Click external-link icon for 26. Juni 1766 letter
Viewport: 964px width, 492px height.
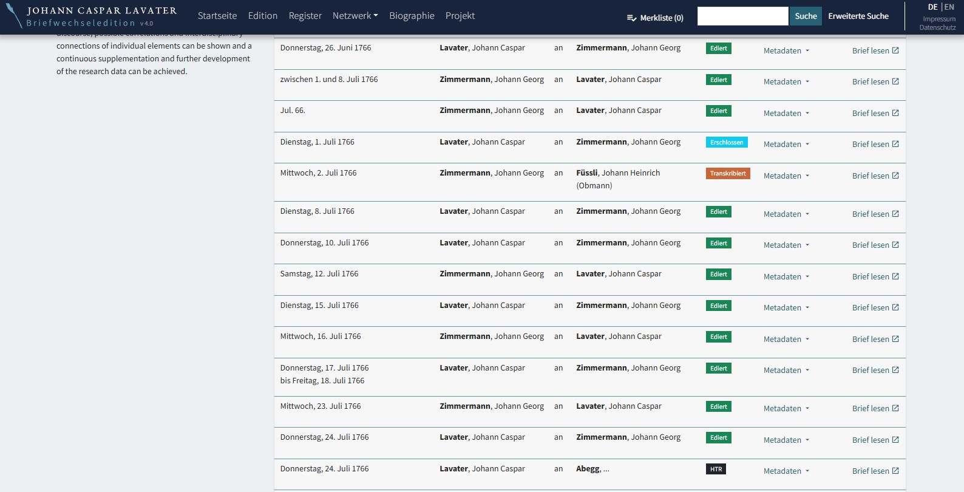point(895,50)
